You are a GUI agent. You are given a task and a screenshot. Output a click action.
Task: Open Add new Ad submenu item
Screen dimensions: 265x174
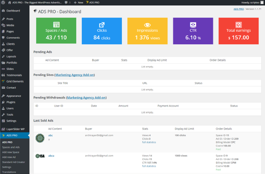tap(9, 157)
